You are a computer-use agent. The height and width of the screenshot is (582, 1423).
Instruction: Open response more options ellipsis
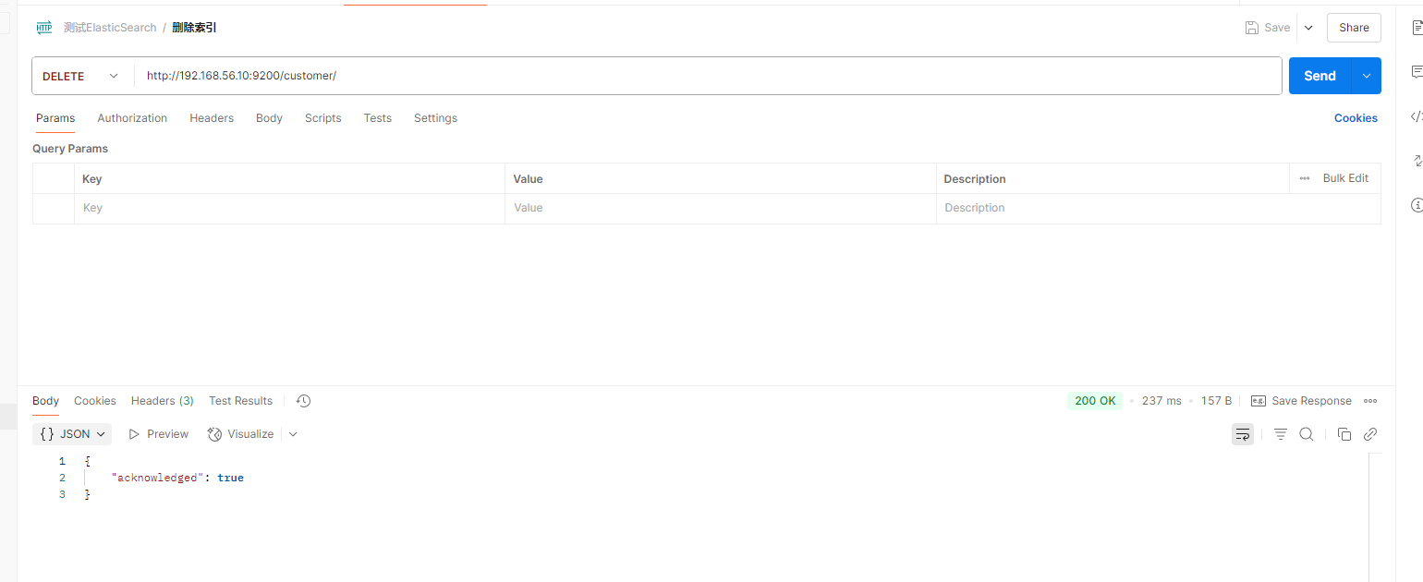1370,401
